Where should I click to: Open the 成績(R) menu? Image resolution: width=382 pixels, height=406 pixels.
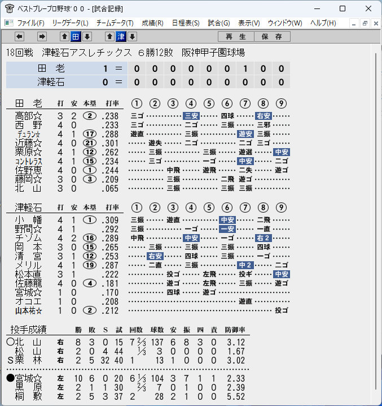click(x=152, y=23)
